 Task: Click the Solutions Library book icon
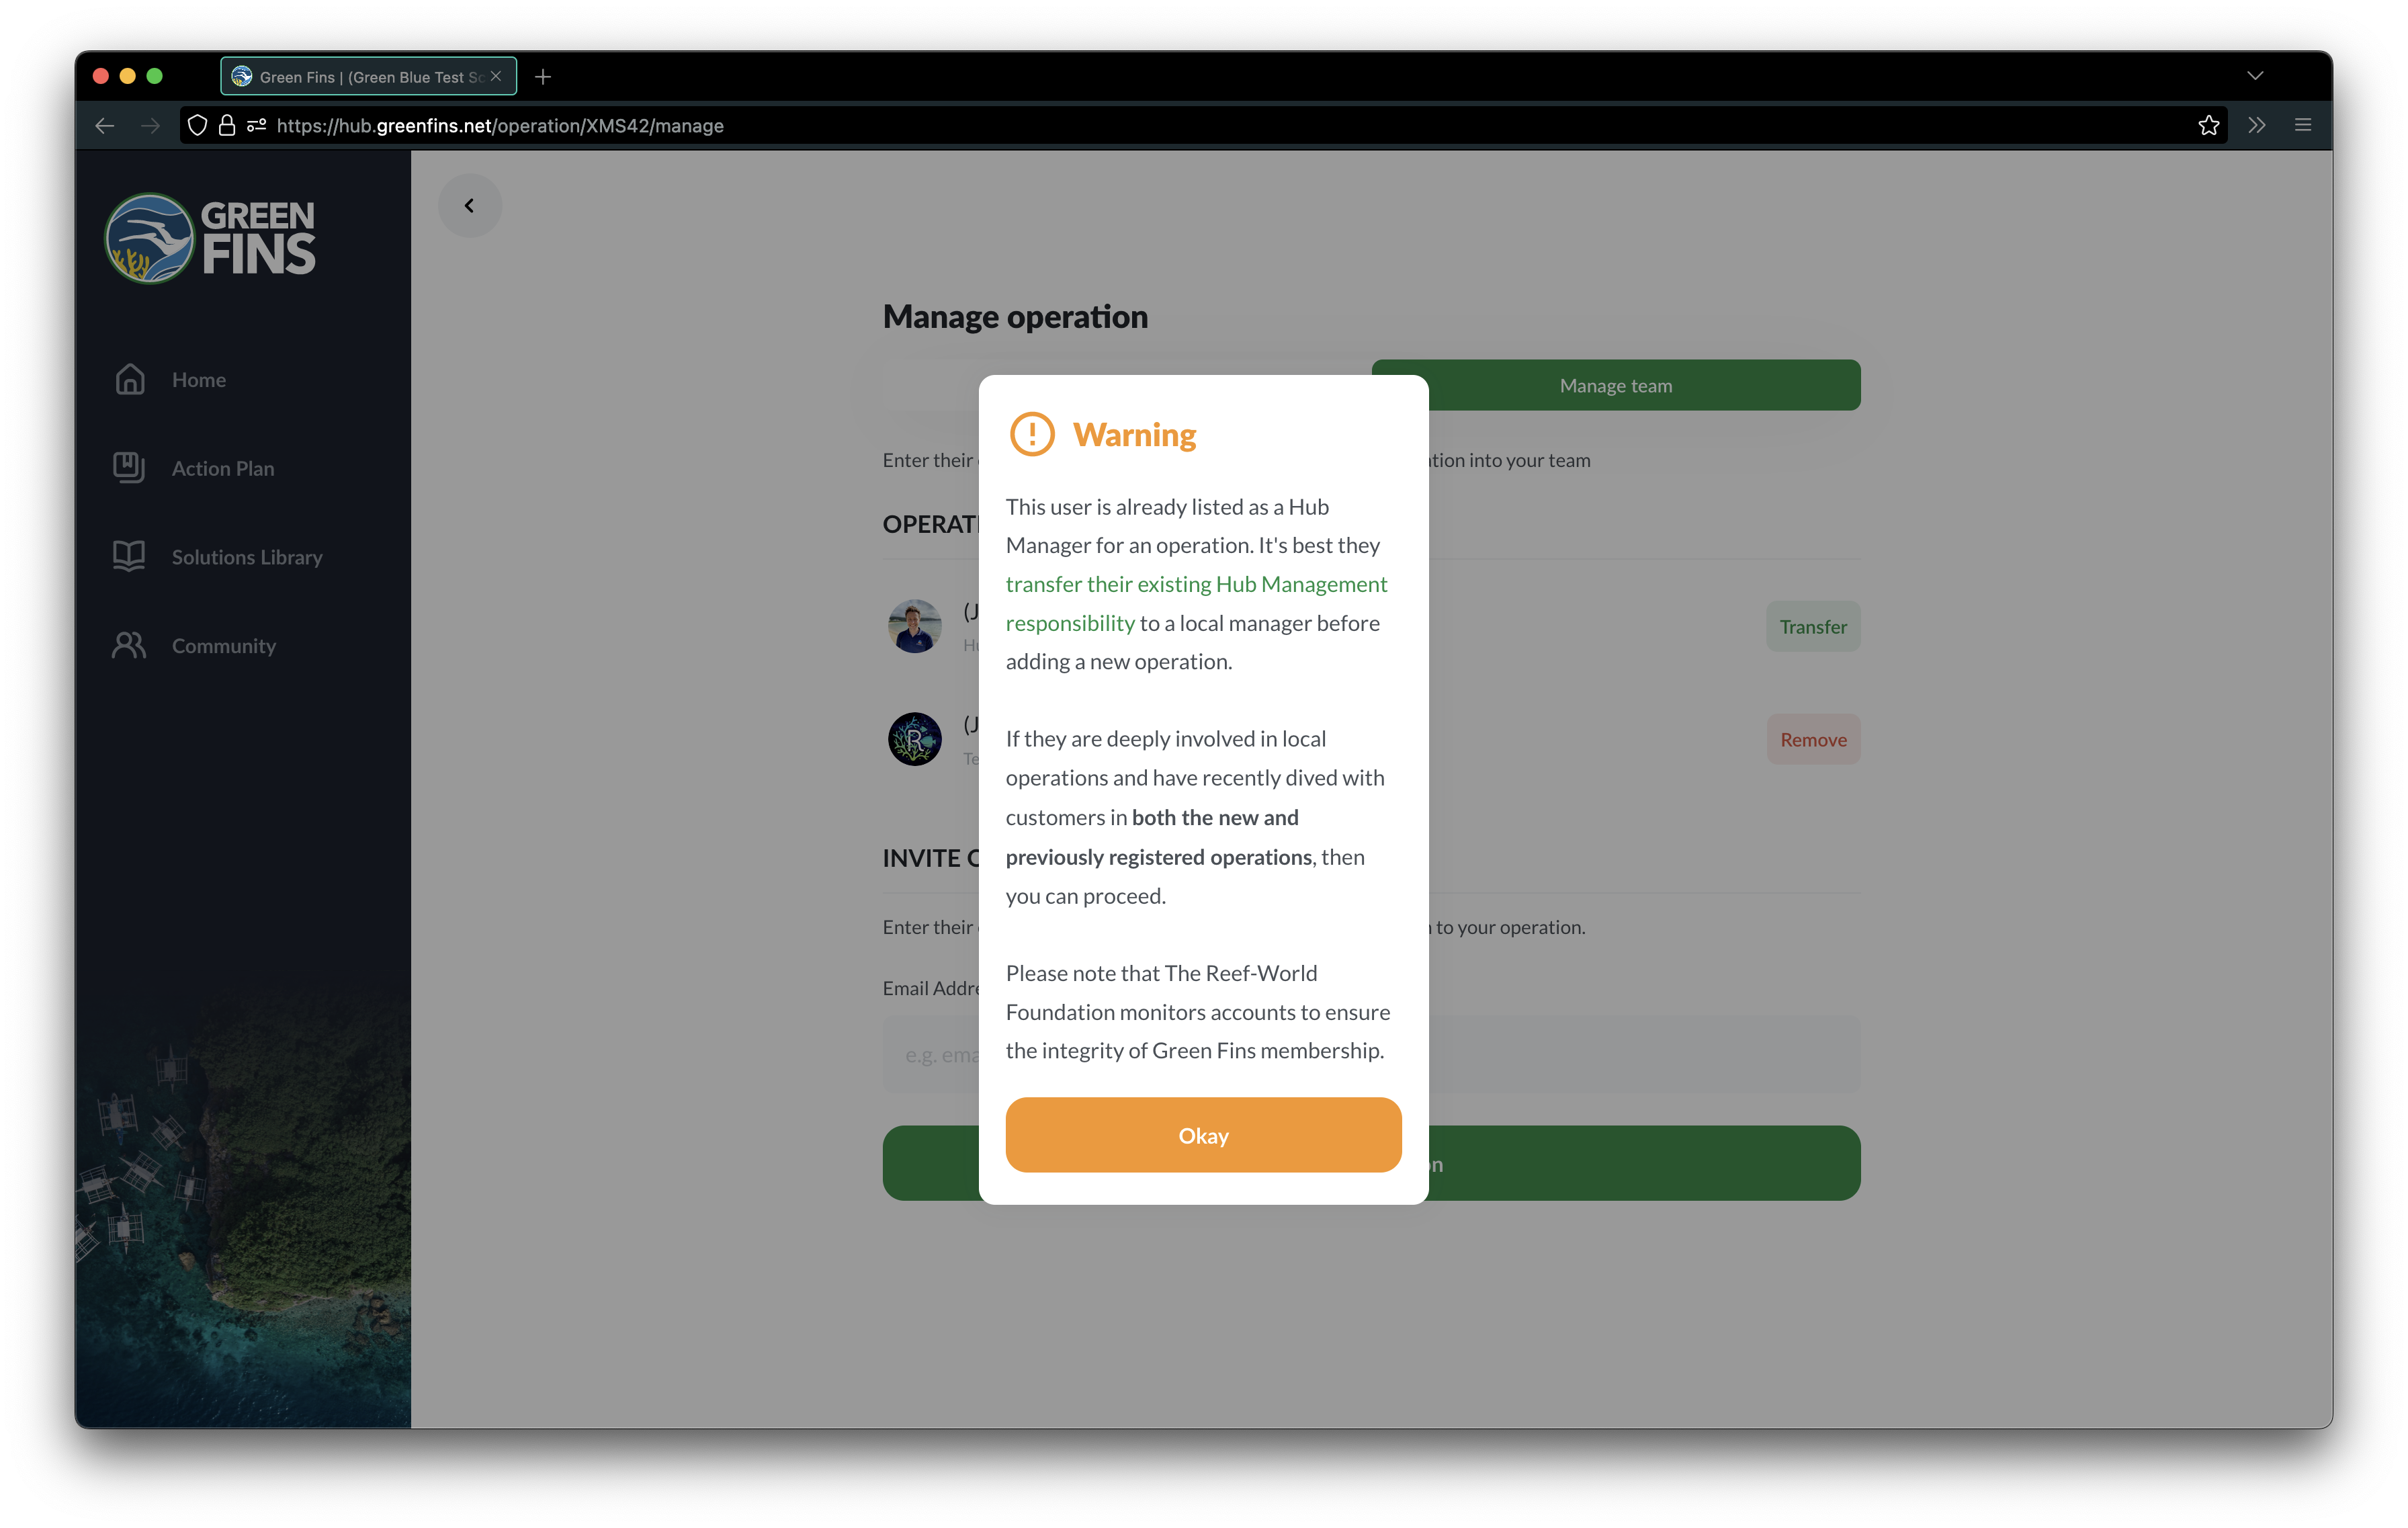point(129,556)
